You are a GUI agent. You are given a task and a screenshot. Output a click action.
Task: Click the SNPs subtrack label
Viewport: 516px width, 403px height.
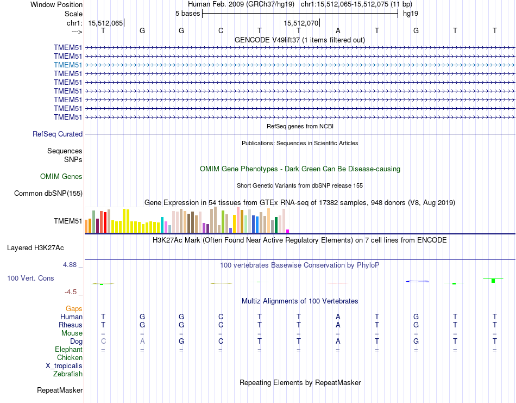pos(73,159)
